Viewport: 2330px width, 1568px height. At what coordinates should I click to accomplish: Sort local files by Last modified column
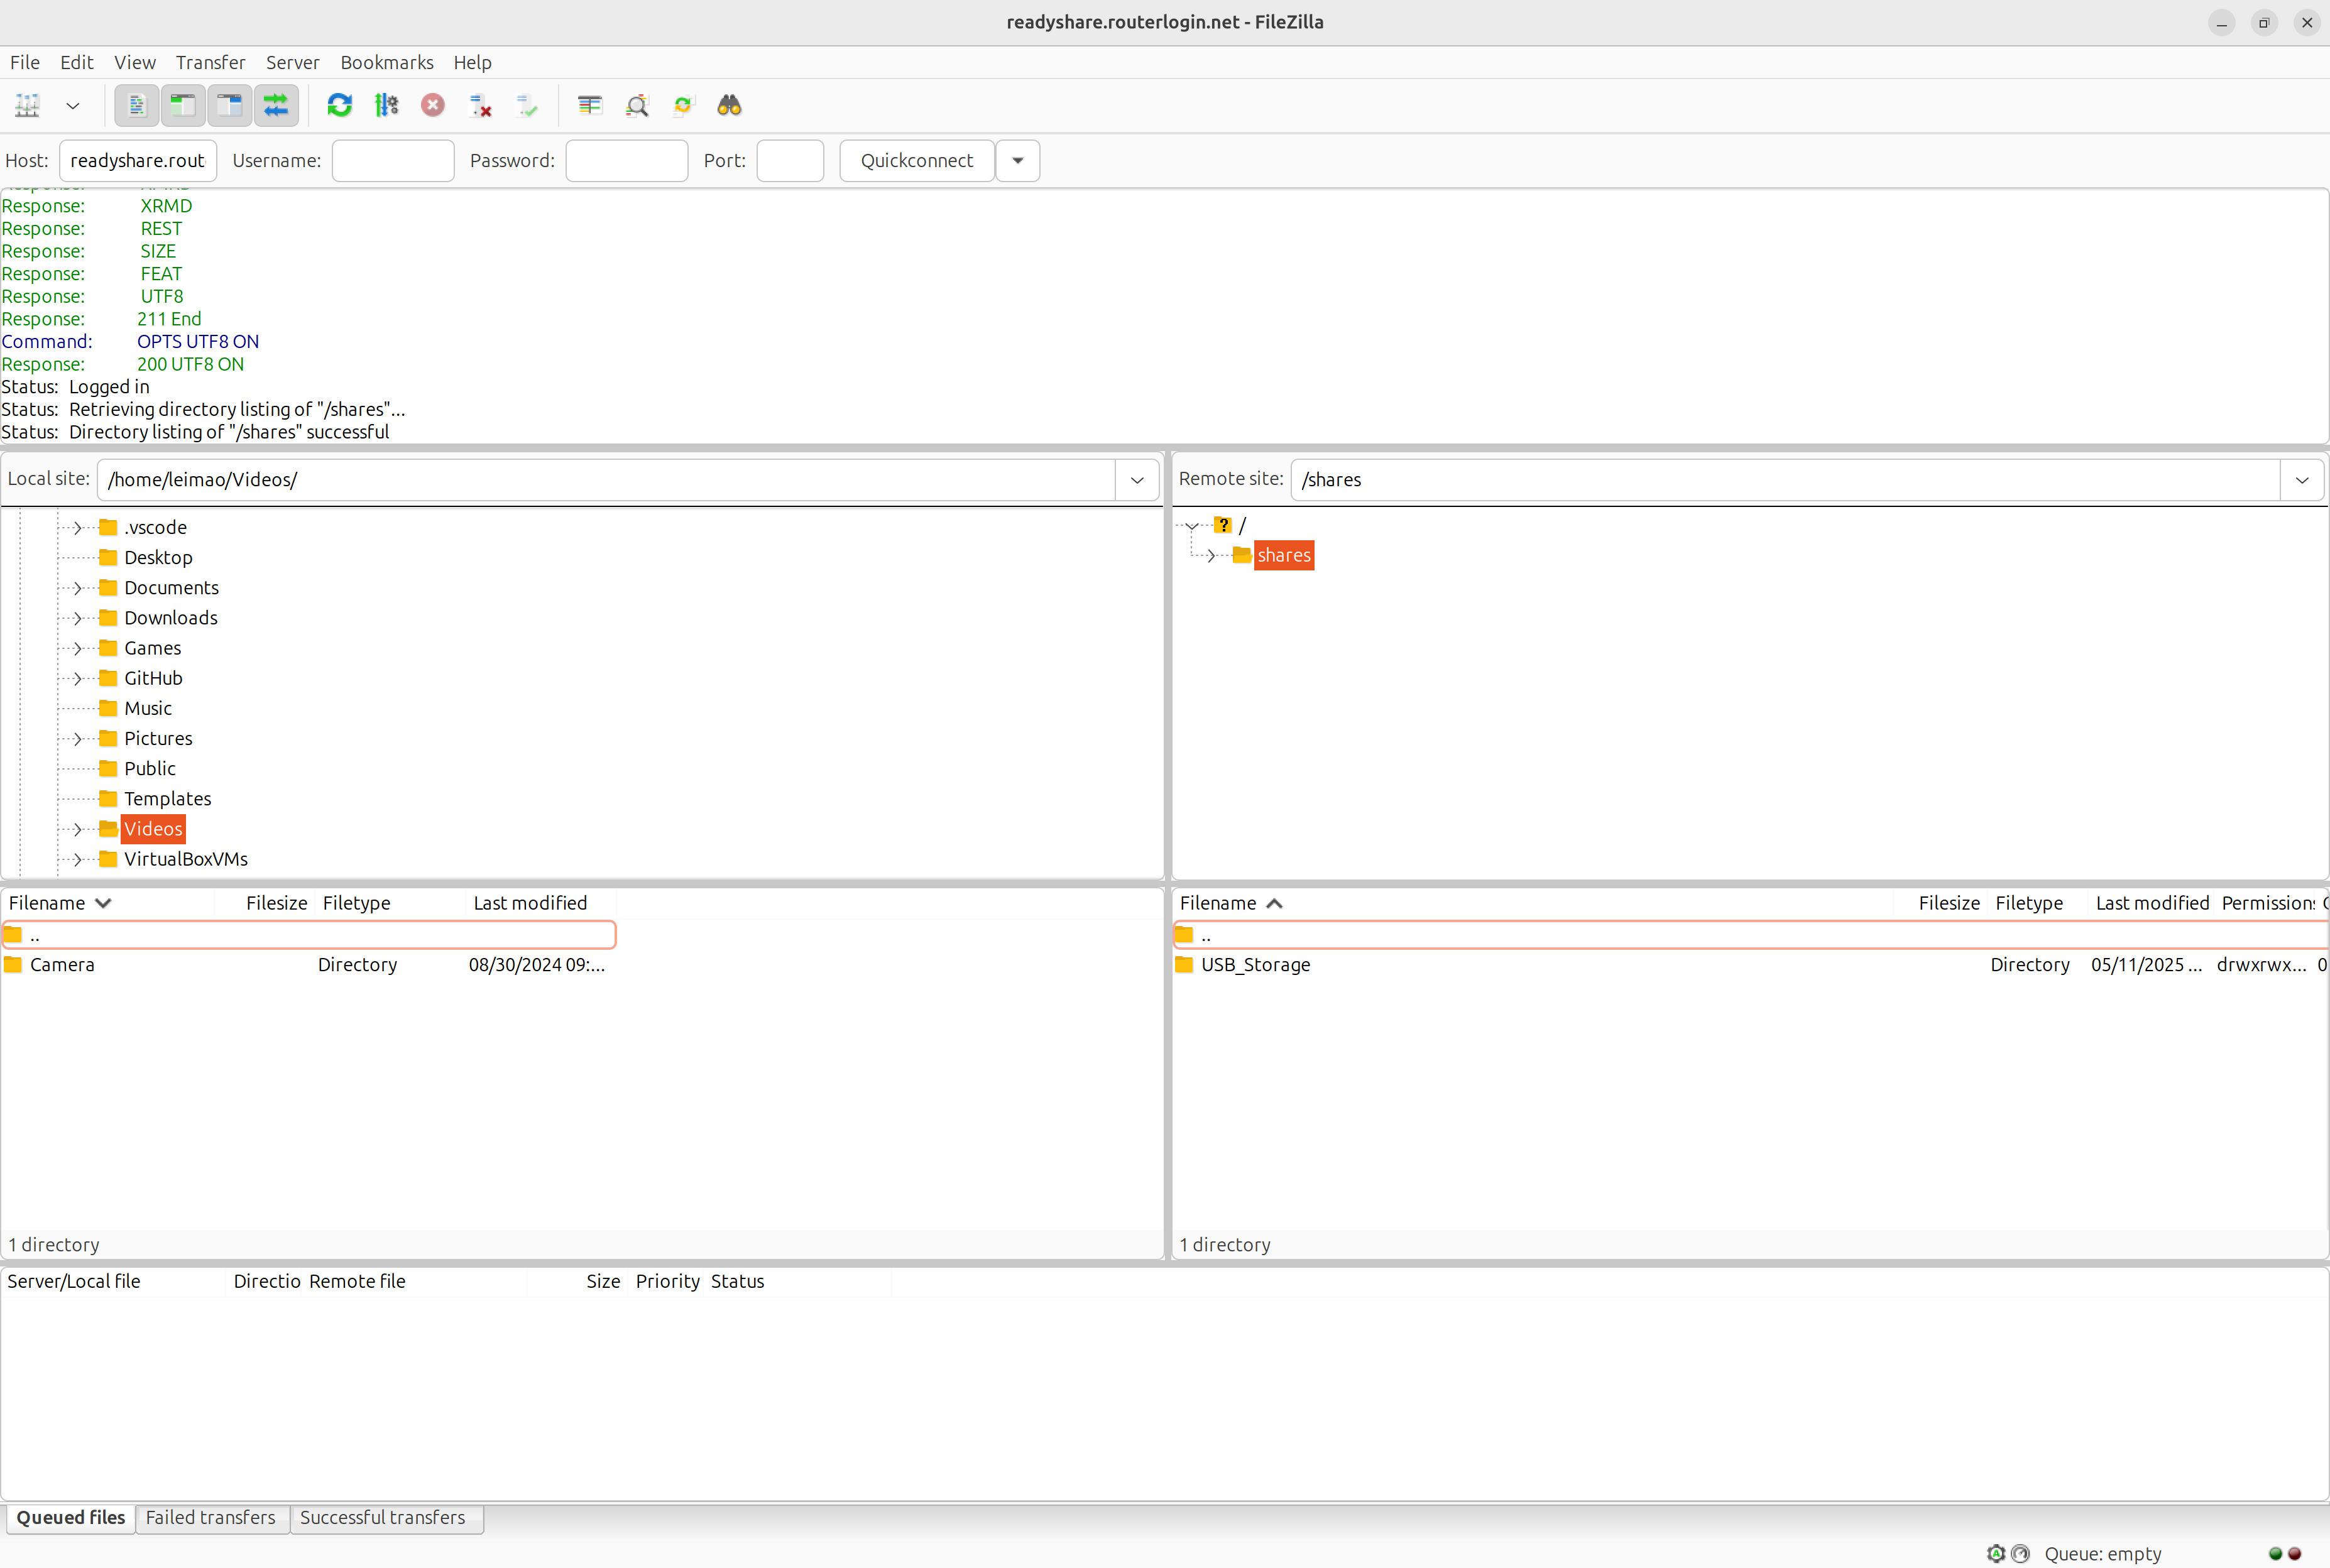(x=530, y=903)
